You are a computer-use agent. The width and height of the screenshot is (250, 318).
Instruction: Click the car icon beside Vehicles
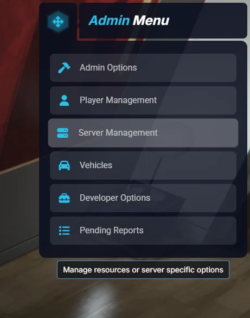coord(64,166)
